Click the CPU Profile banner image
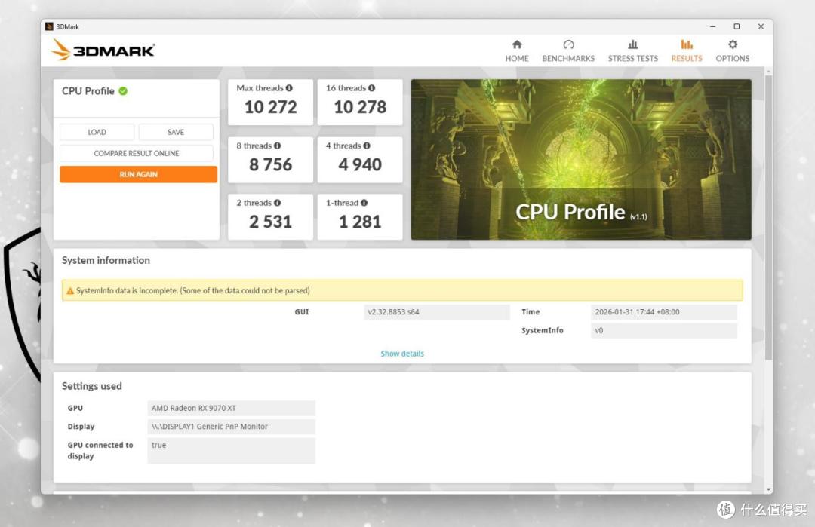Image resolution: width=815 pixels, height=527 pixels. click(x=581, y=159)
